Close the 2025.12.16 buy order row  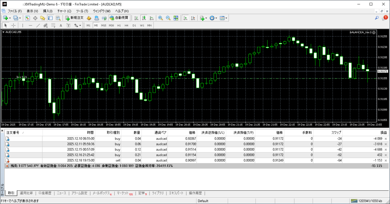(385, 156)
